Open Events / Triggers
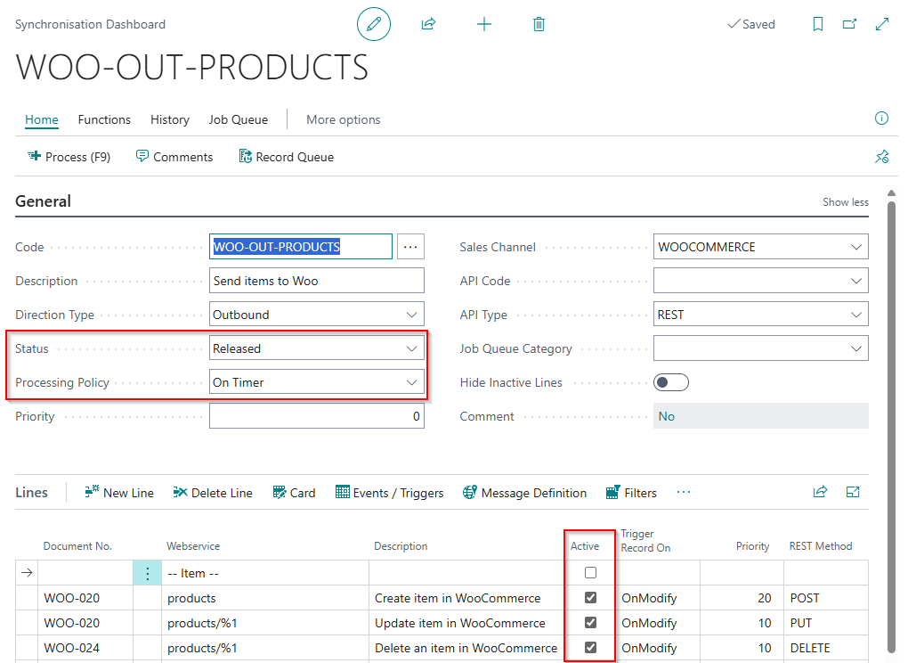 click(389, 493)
